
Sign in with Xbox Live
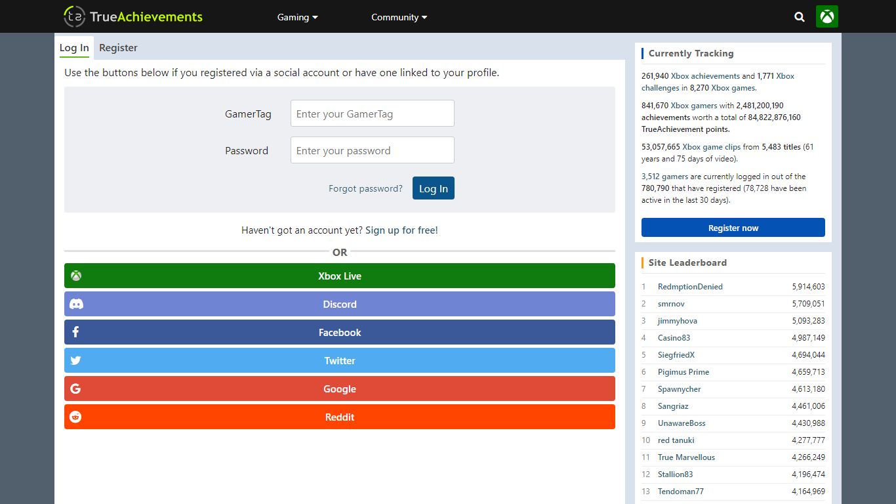[340, 276]
